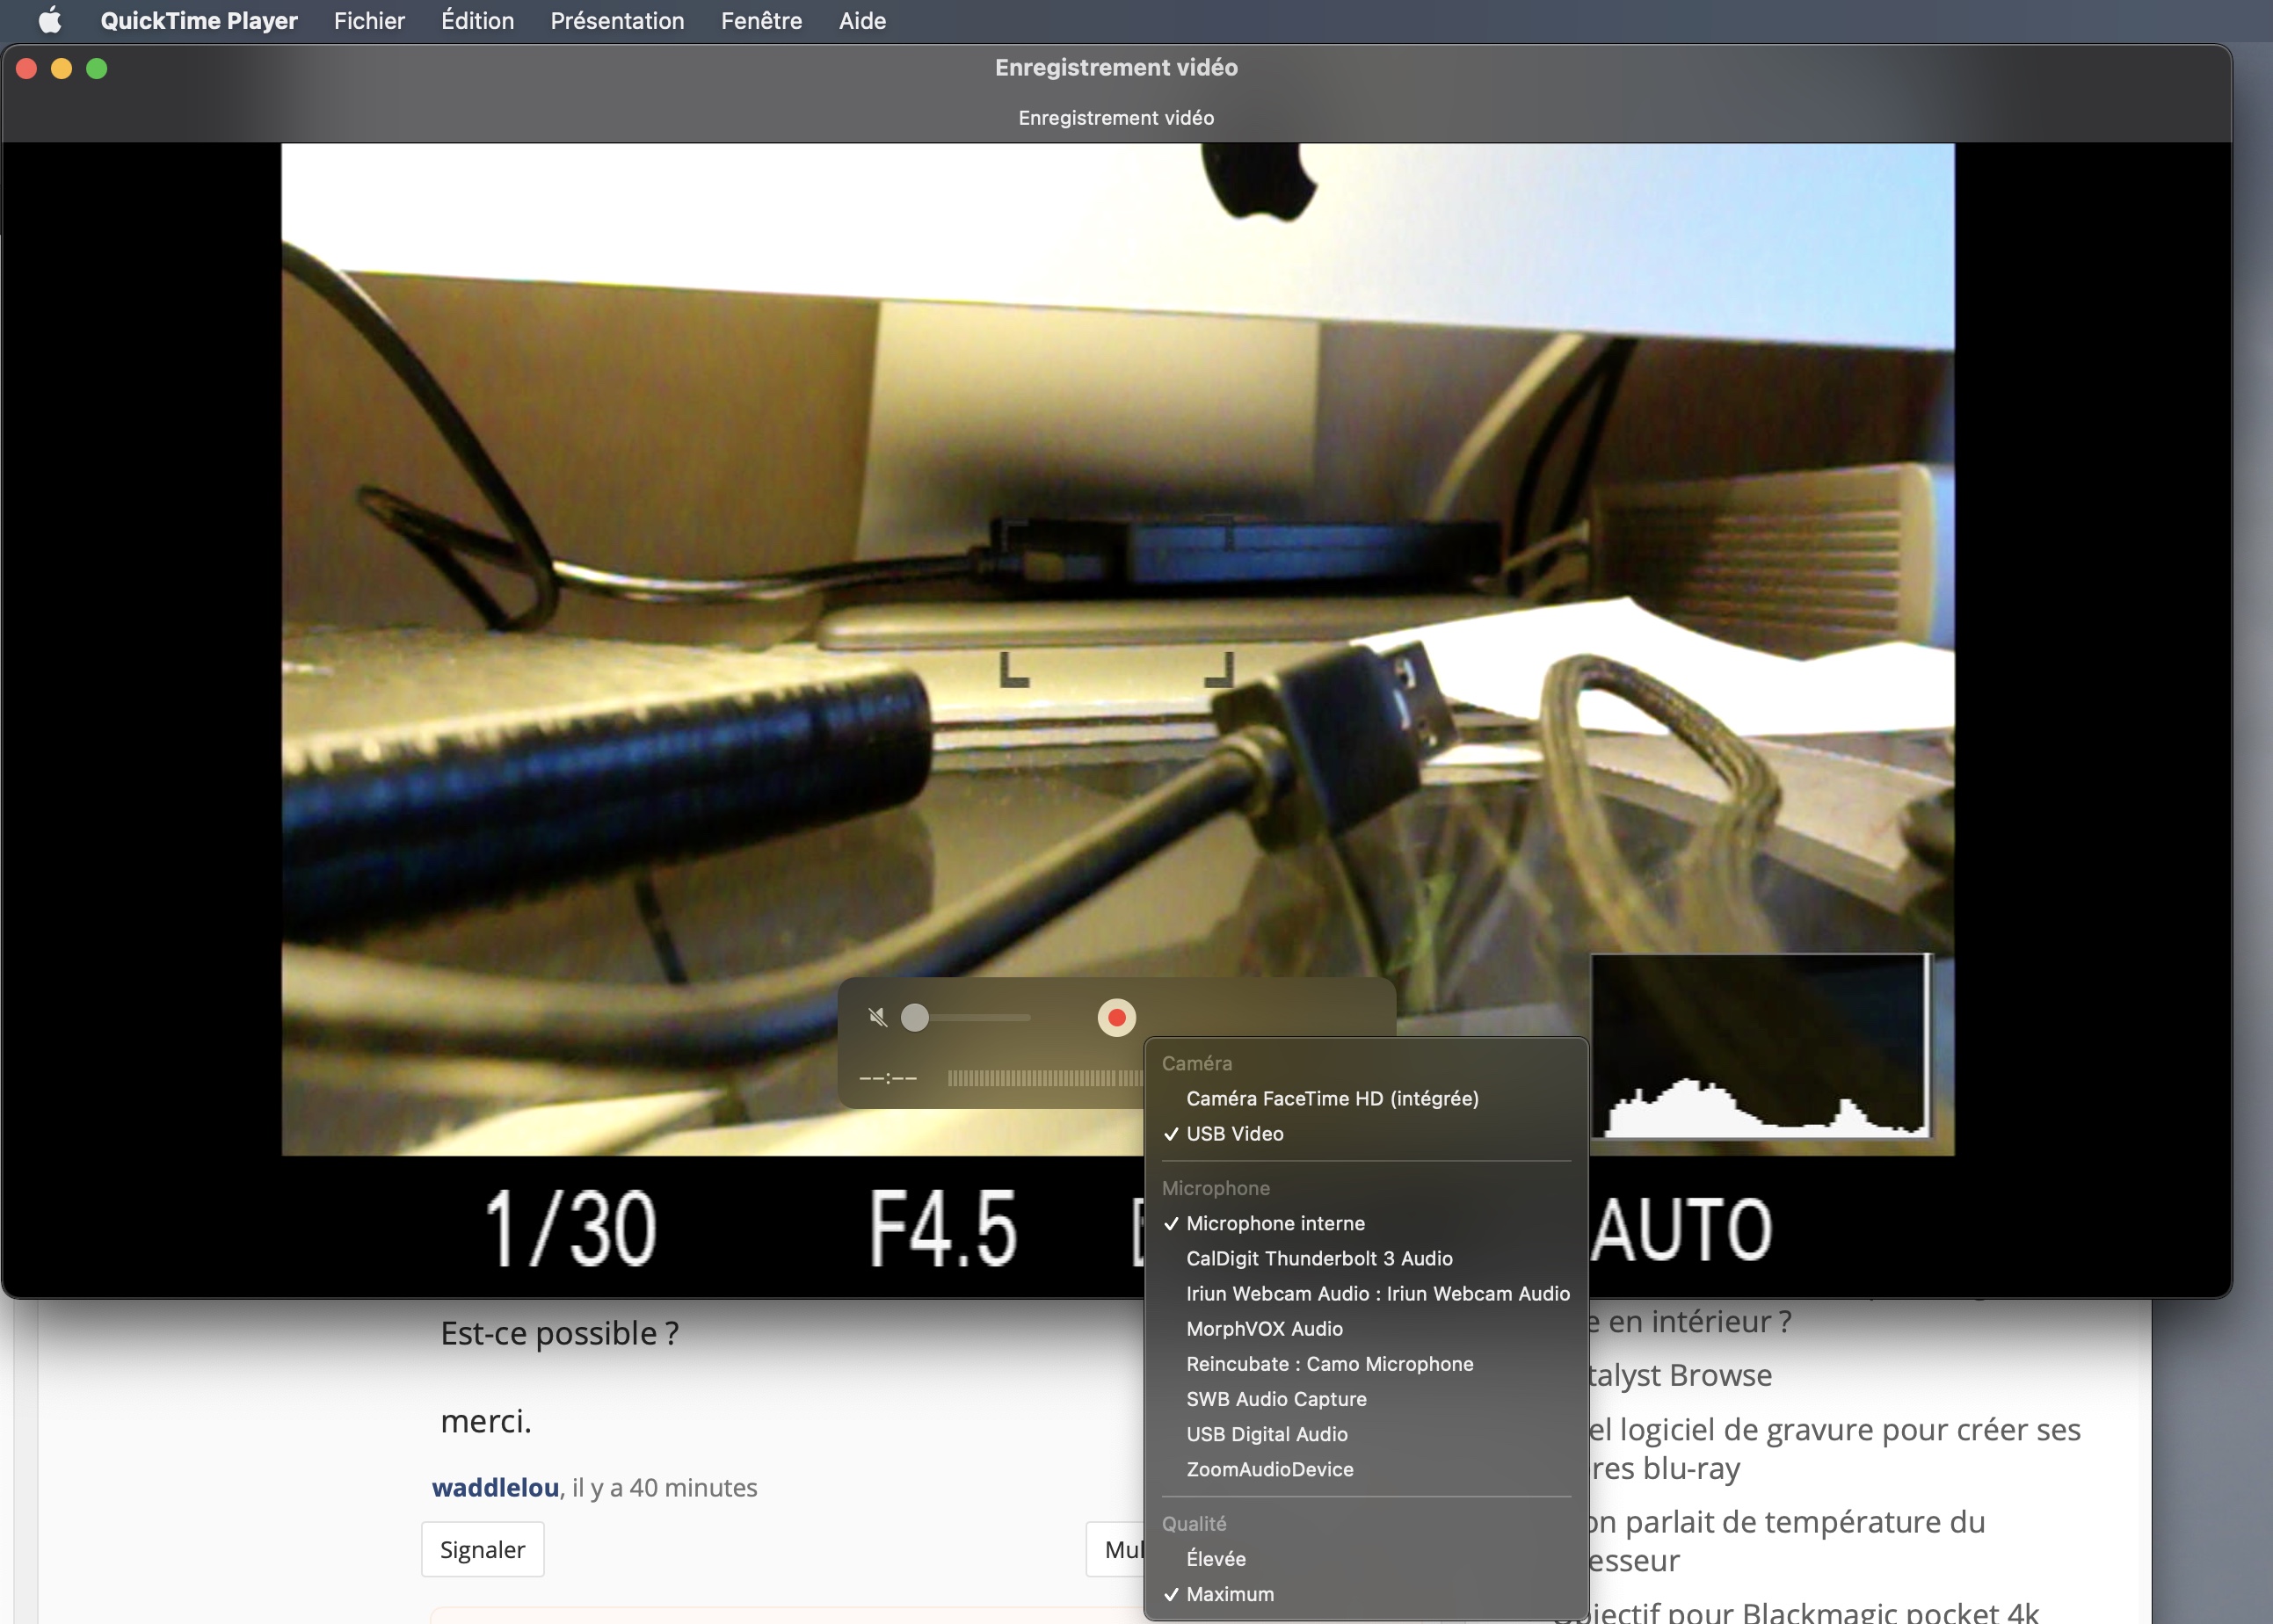Click the '--:--' recording time display
Screen dimensions: 2273x1624
coord(888,1078)
